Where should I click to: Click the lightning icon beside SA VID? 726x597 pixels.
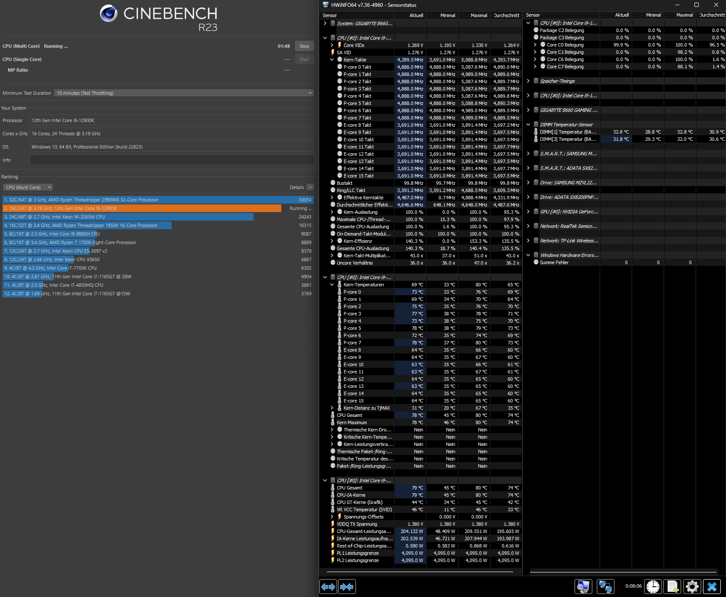(333, 52)
